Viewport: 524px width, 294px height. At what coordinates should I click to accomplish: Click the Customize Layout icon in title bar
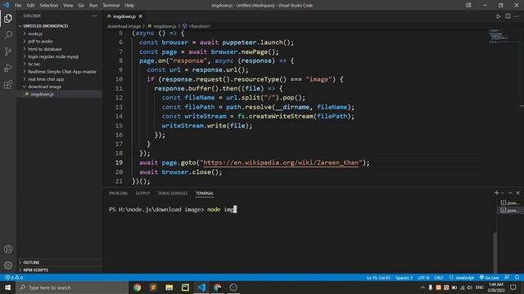468,5
